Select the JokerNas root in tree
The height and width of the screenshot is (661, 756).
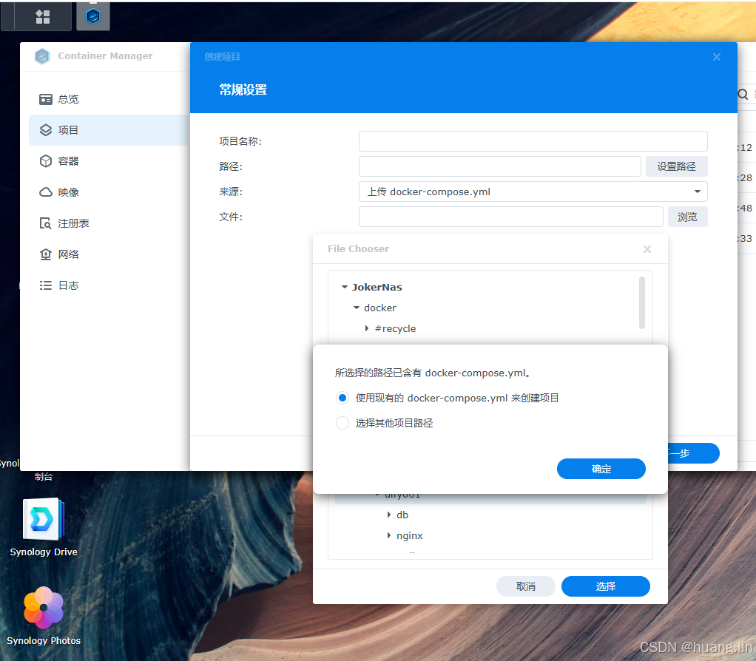[x=377, y=287]
